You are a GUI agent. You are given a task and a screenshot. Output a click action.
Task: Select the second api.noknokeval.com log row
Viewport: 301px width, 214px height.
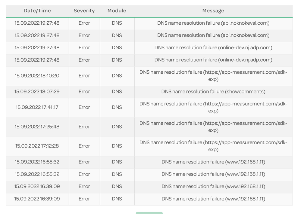click(x=213, y=35)
